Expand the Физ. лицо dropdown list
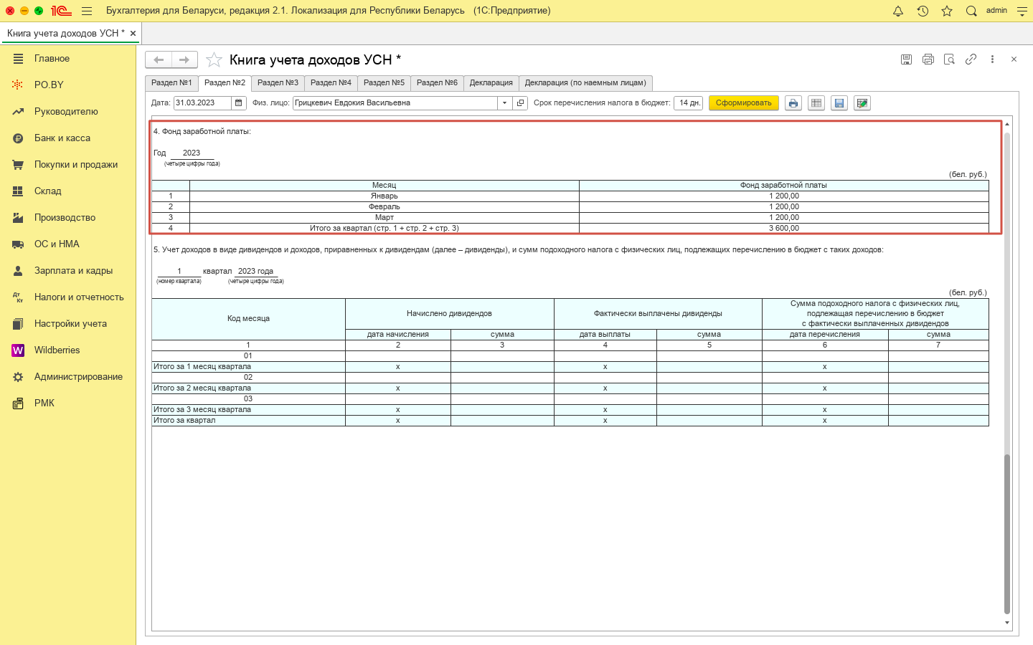Viewport: 1033px width, 645px height. 505,103
